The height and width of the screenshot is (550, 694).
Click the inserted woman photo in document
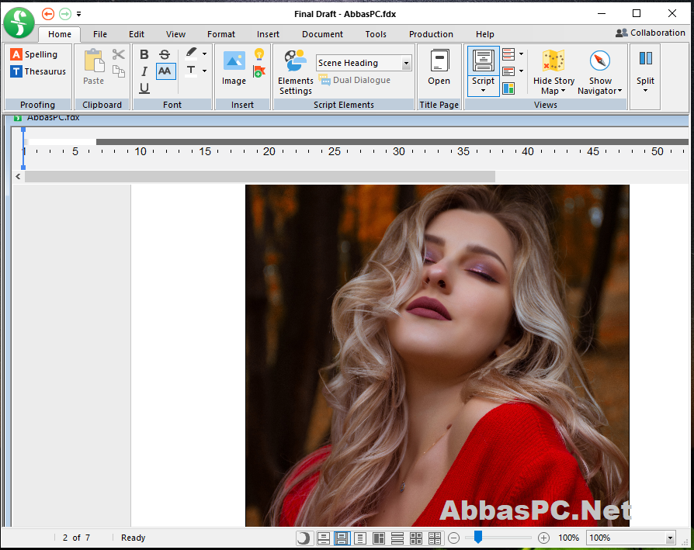coord(437,355)
